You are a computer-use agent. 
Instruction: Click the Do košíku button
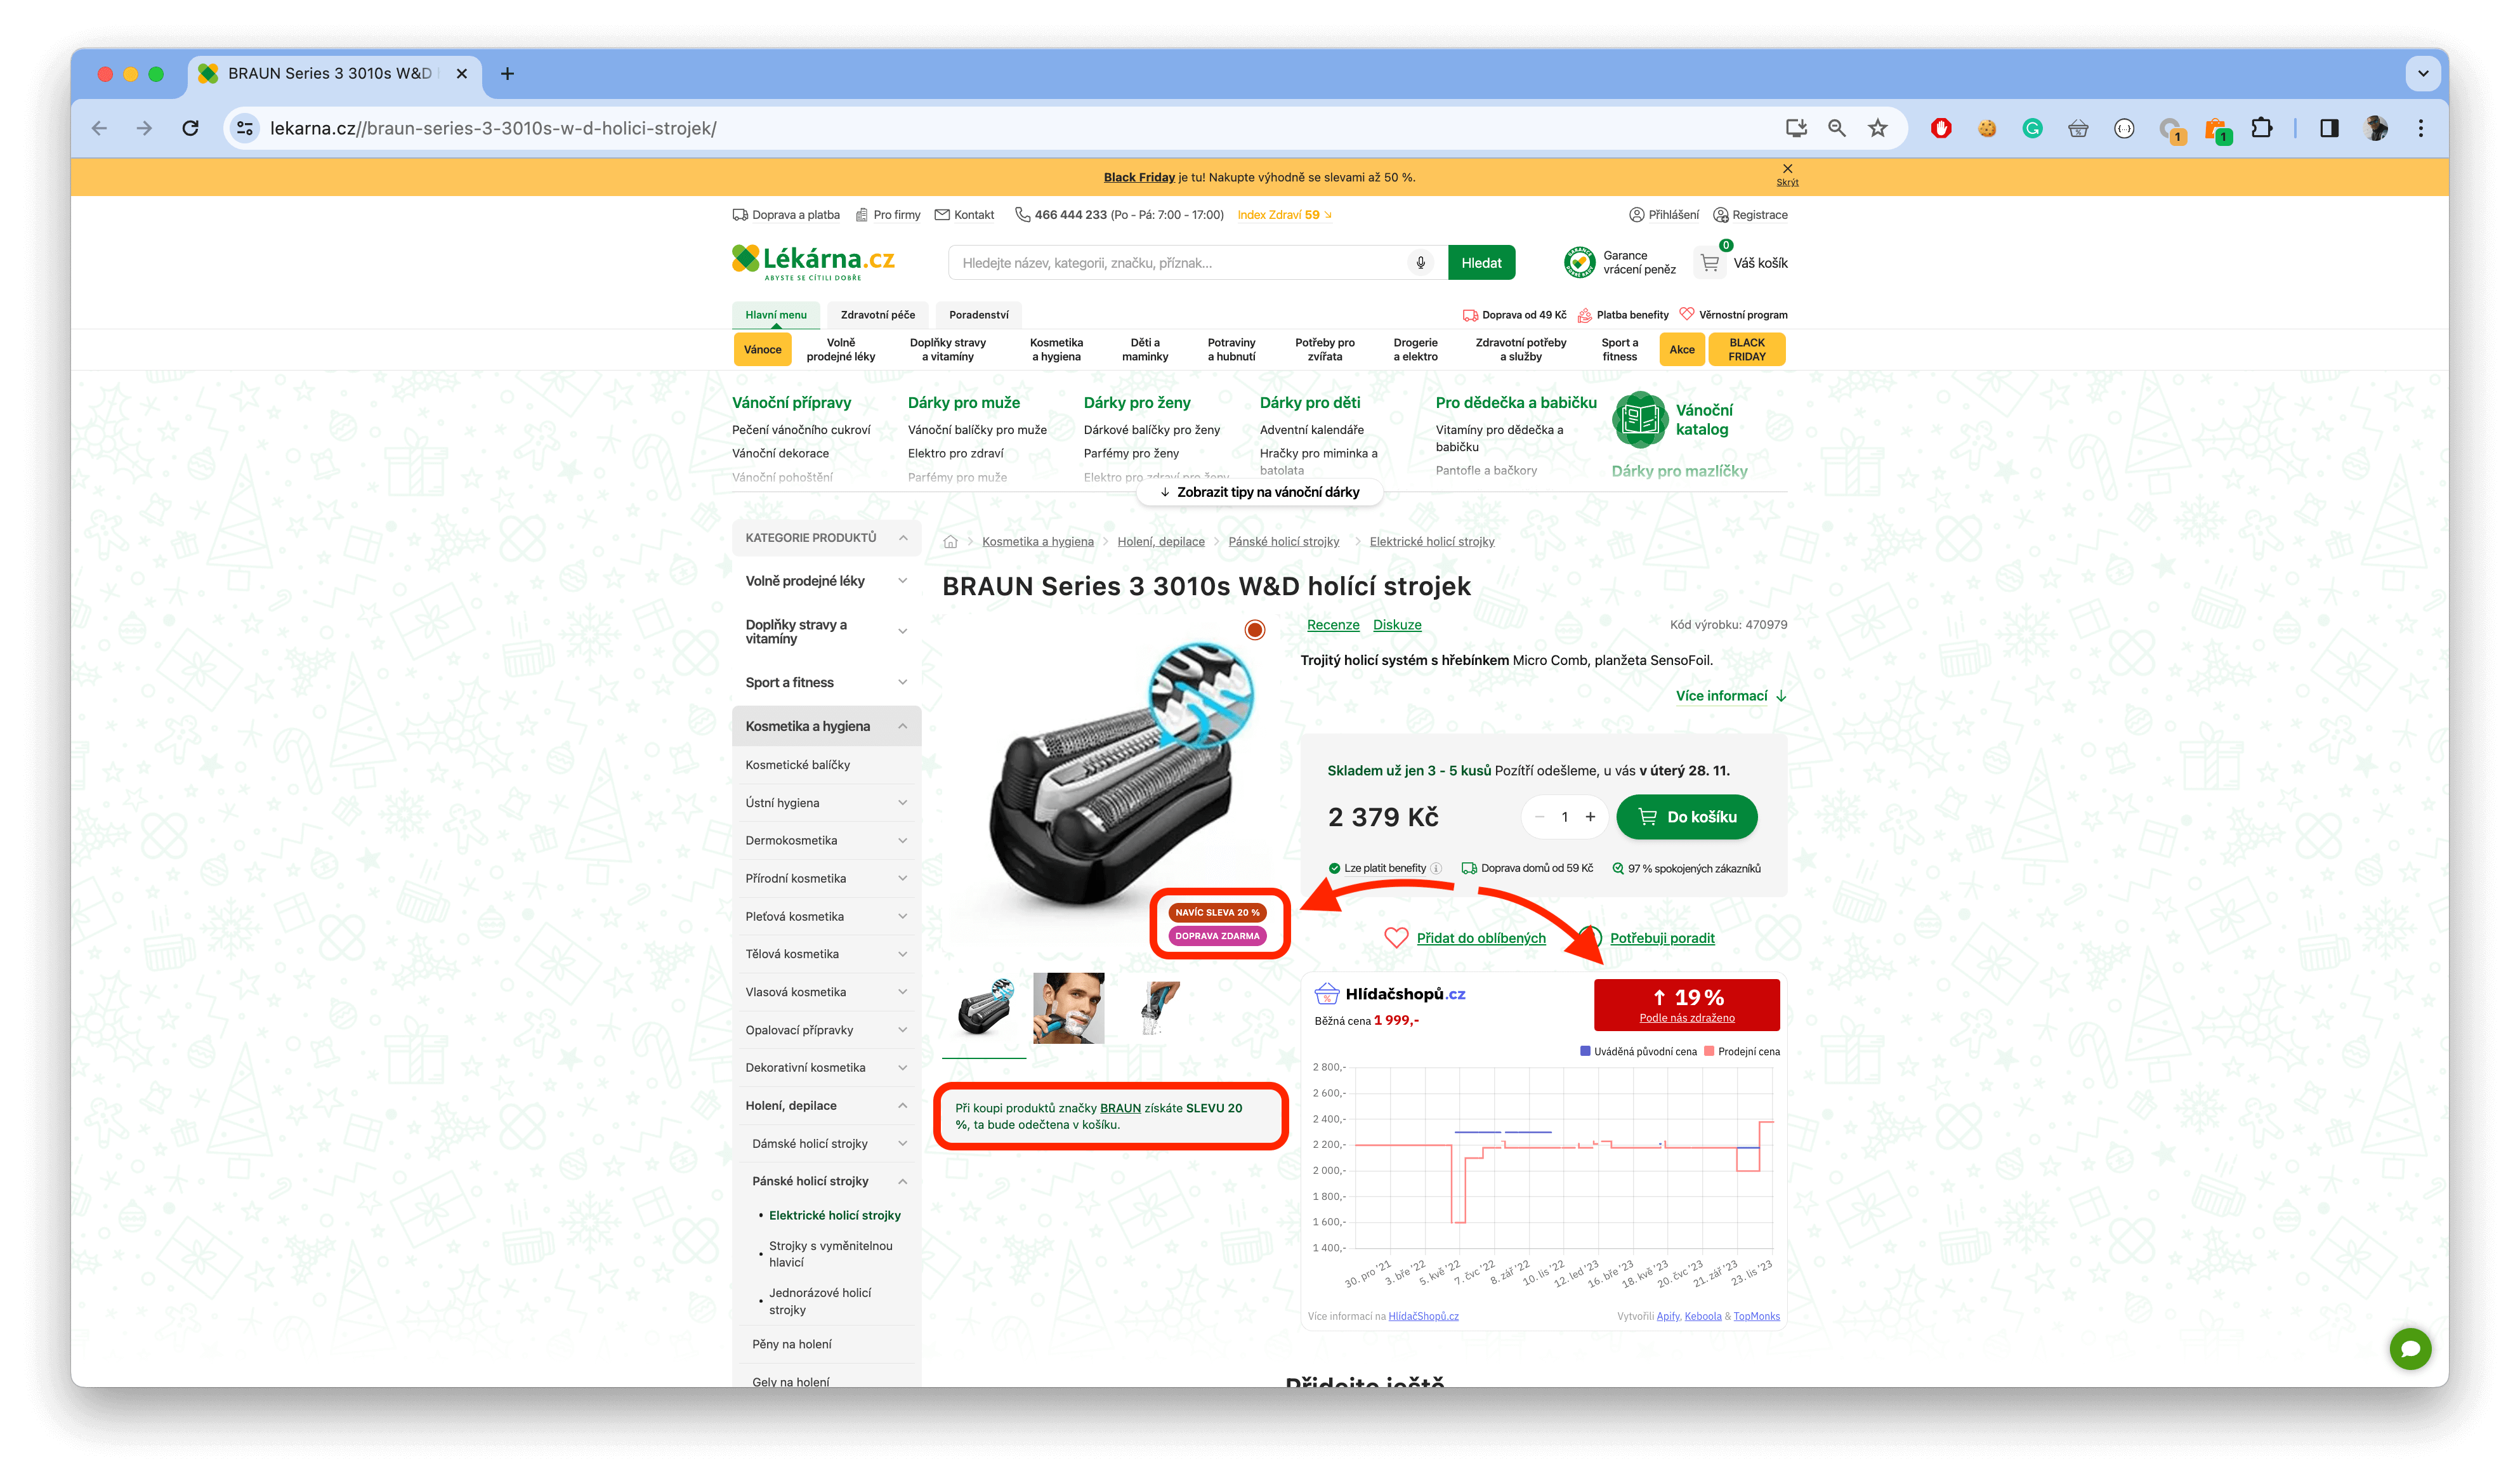(1686, 816)
